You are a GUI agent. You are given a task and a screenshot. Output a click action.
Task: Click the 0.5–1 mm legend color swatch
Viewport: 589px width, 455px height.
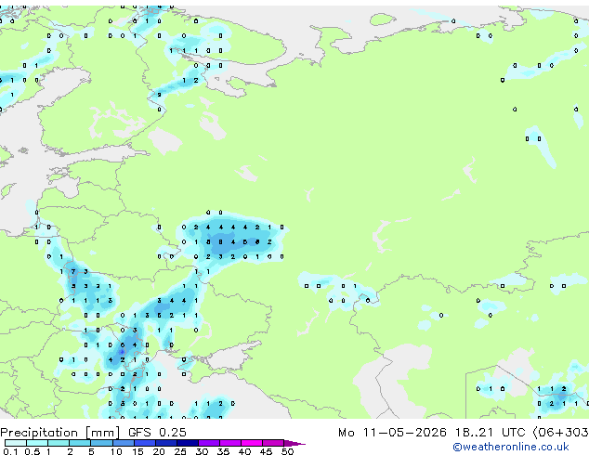click(37, 443)
